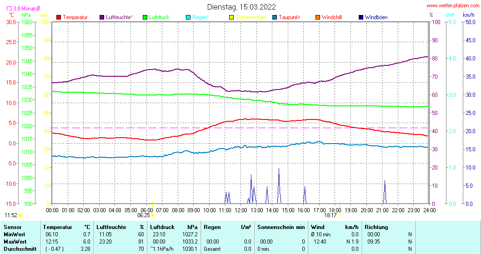Click the ^1.1hPa/h pressure trend value

[x=162, y=249]
